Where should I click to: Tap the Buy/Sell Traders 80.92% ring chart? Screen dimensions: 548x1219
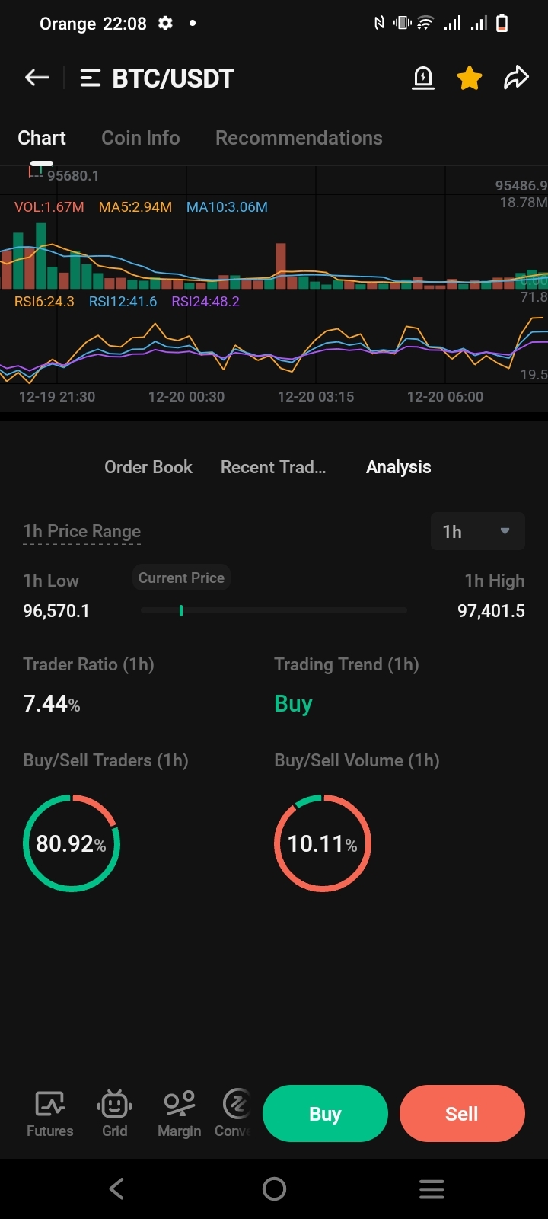tap(72, 843)
